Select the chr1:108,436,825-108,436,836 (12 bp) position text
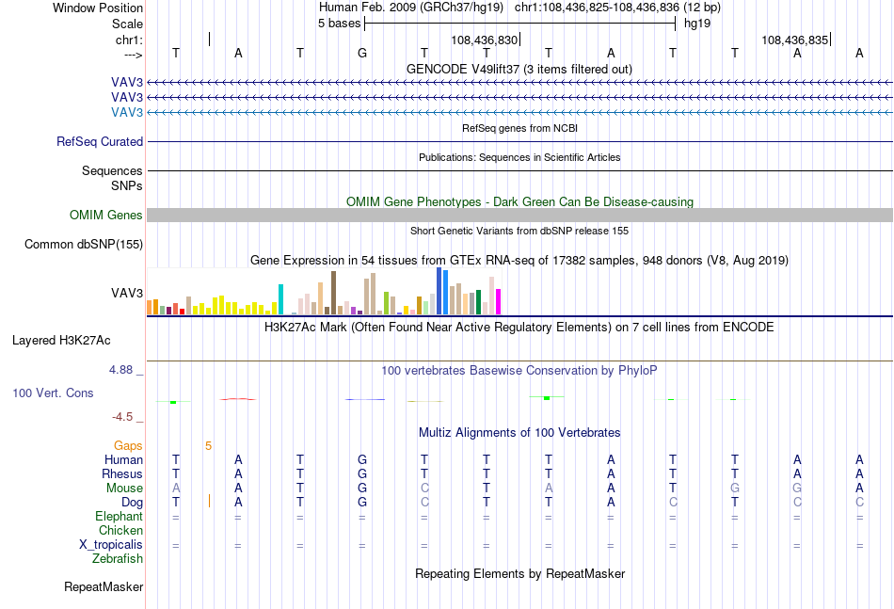This screenshot has height=609, width=894. tap(617, 8)
